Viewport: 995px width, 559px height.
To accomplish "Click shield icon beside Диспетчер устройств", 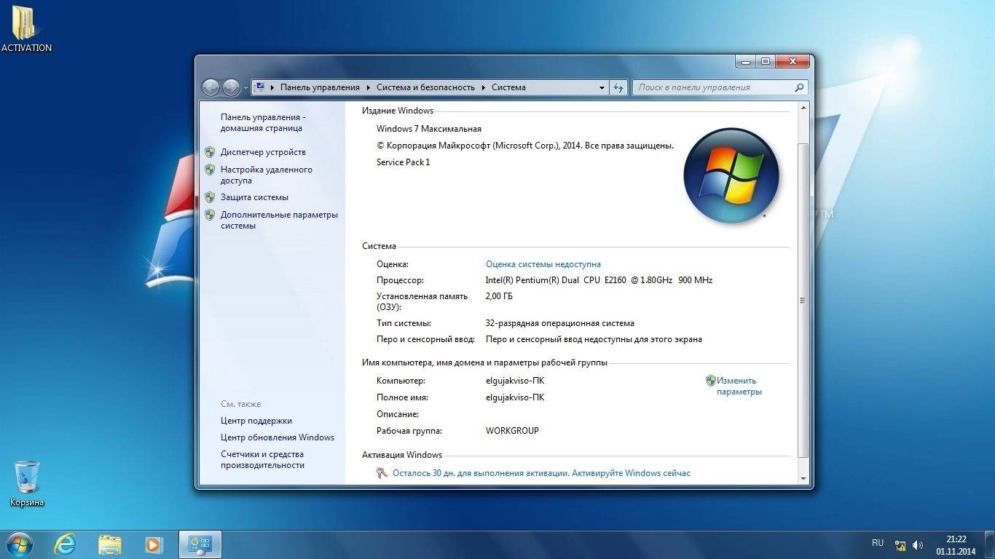I will 210,152.
